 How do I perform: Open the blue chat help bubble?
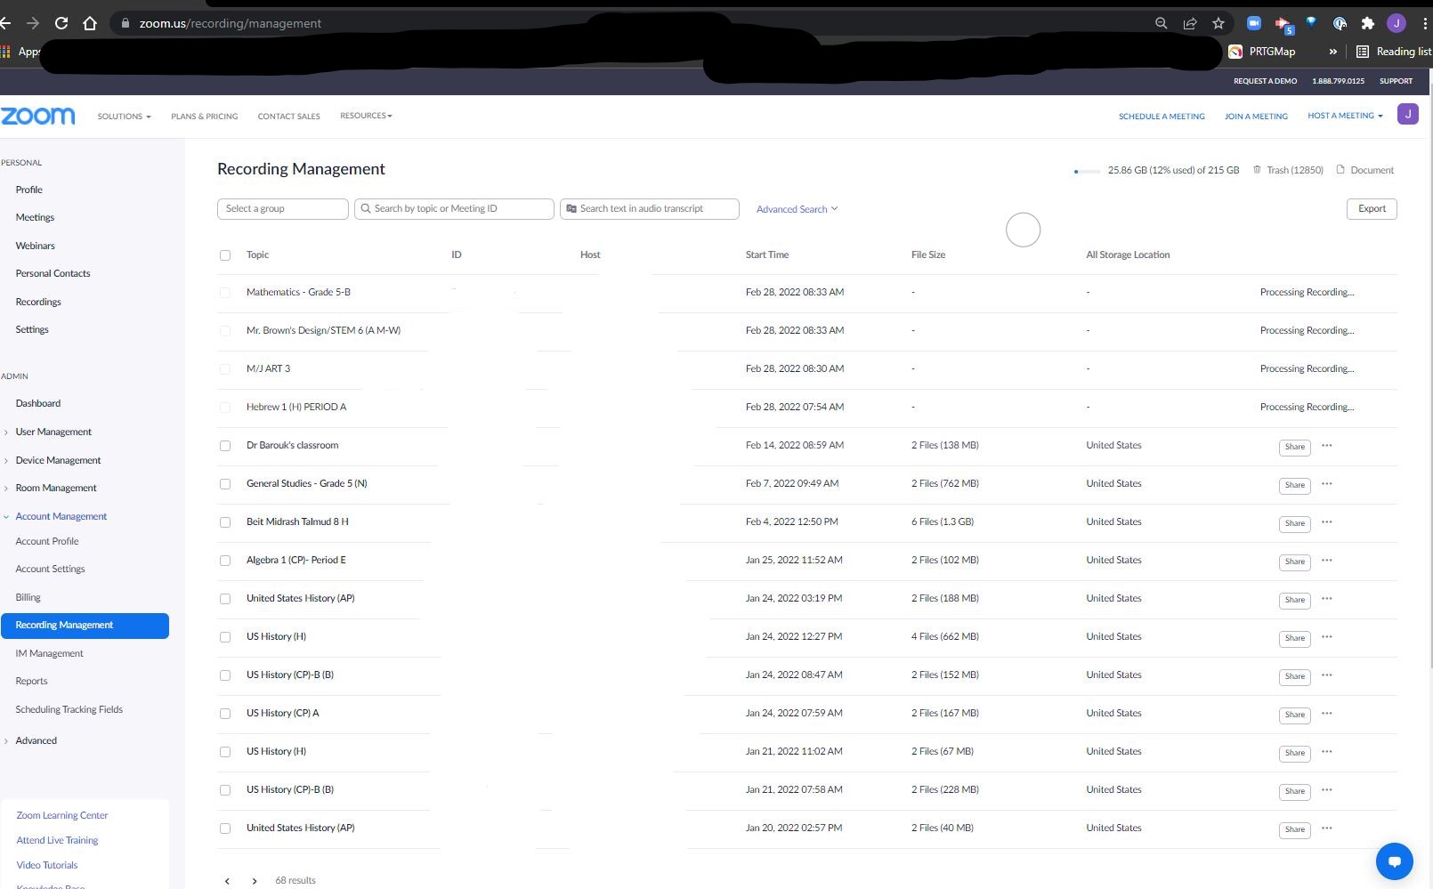click(x=1394, y=861)
